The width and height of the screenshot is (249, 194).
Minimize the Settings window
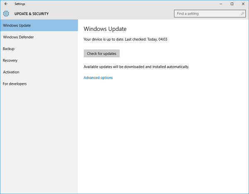click(221, 4)
